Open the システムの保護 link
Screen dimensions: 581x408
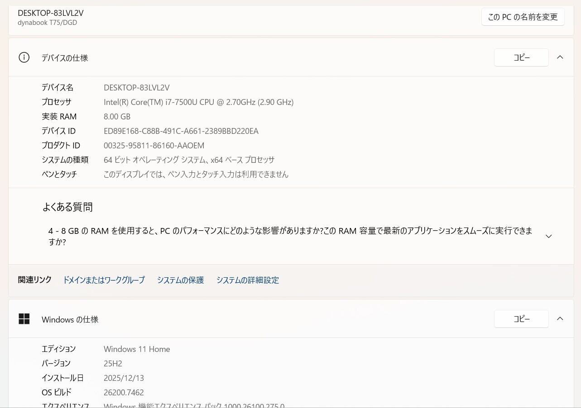pyautogui.click(x=181, y=280)
